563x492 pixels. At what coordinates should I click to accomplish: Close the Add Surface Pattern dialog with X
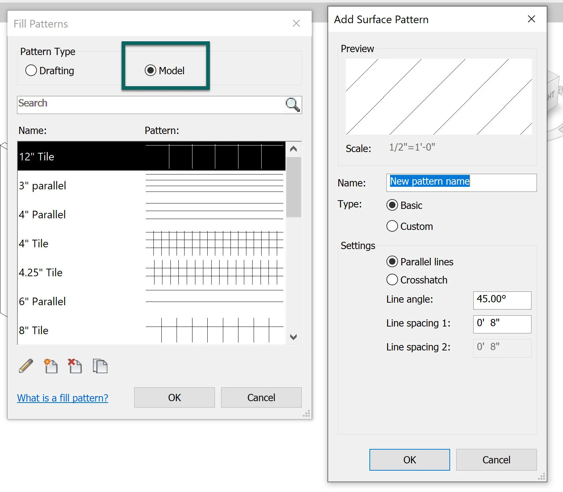click(x=531, y=19)
